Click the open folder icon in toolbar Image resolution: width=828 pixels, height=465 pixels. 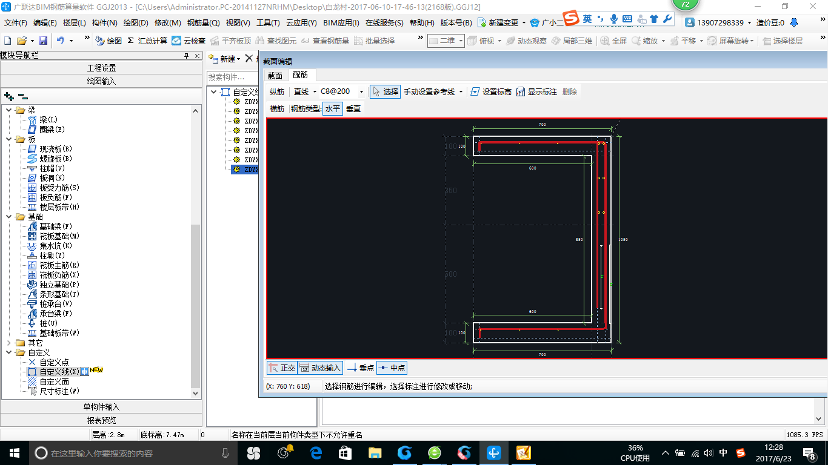coord(21,41)
